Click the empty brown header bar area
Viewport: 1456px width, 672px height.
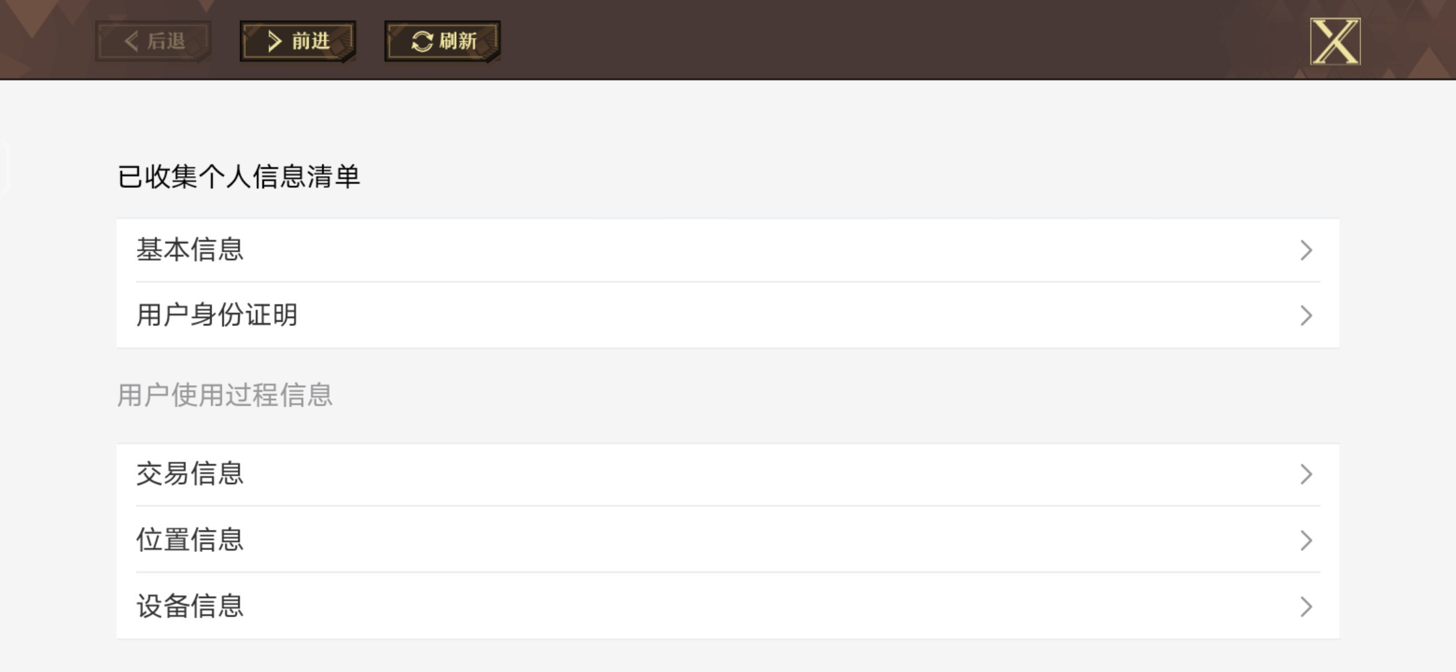pos(902,40)
